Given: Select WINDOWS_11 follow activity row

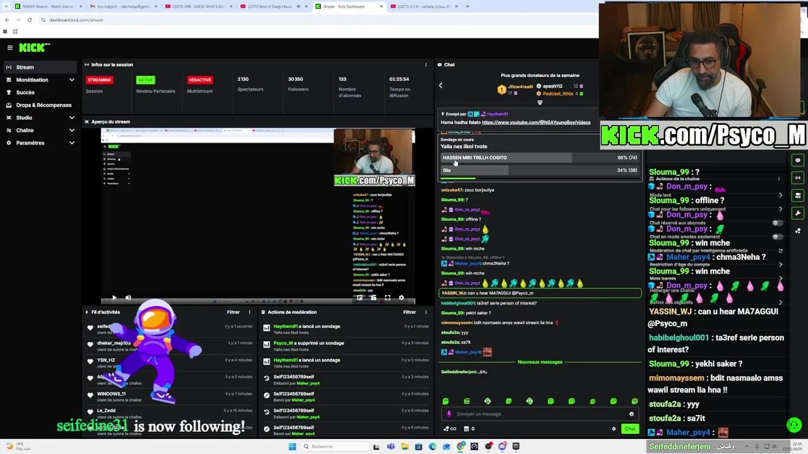Looking at the screenshot, I should click(170, 397).
